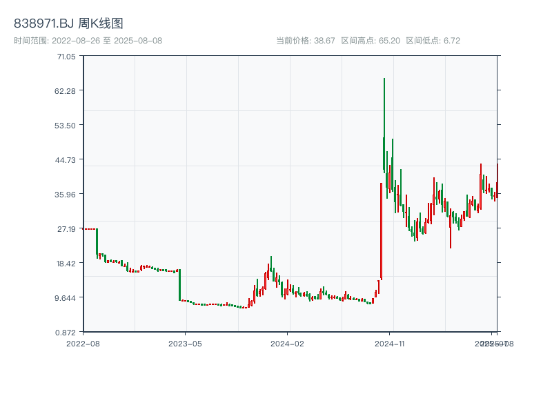Click the chart title 838971.BJ 周K线图

pyautogui.click(x=68, y=23)
